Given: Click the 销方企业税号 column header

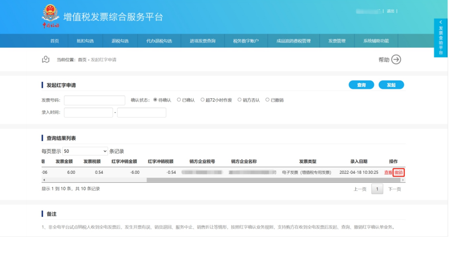Looking at the screenshot, I should point(202,161).
